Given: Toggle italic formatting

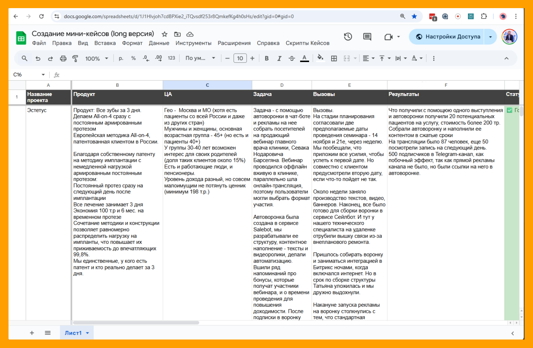Looking at the screenshot, I should click(279, 58).
